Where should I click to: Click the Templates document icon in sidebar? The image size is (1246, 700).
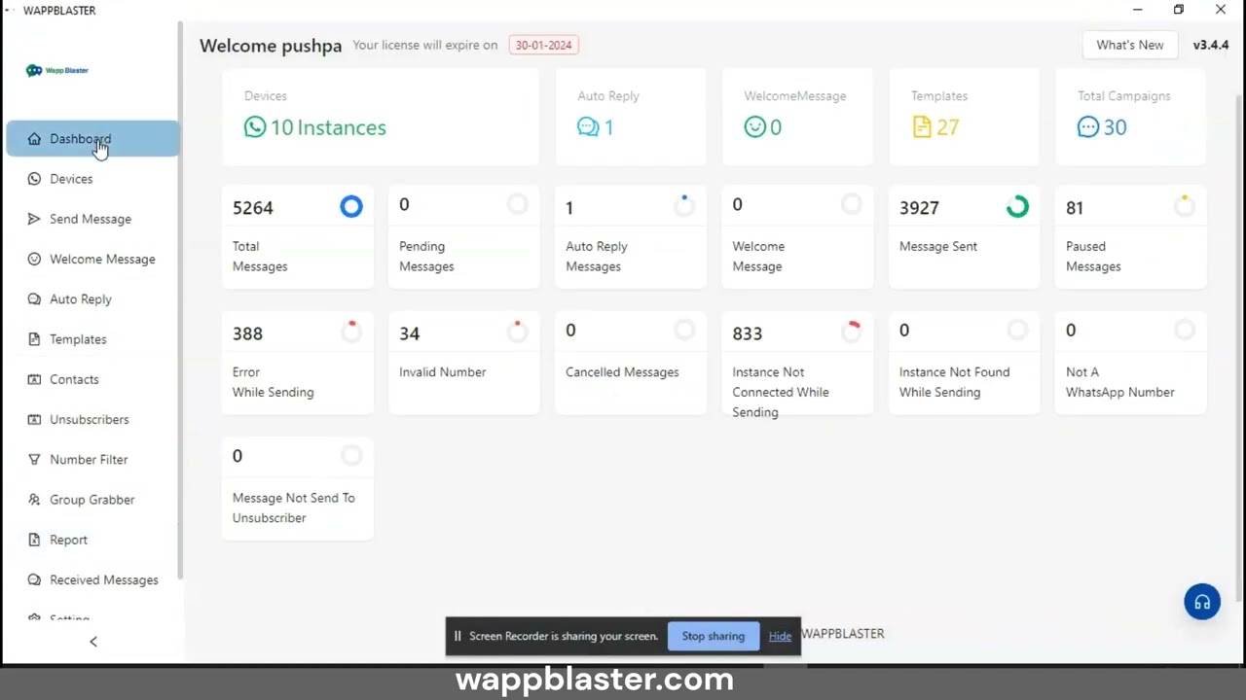pyautogui.click(x=34, y=339)
